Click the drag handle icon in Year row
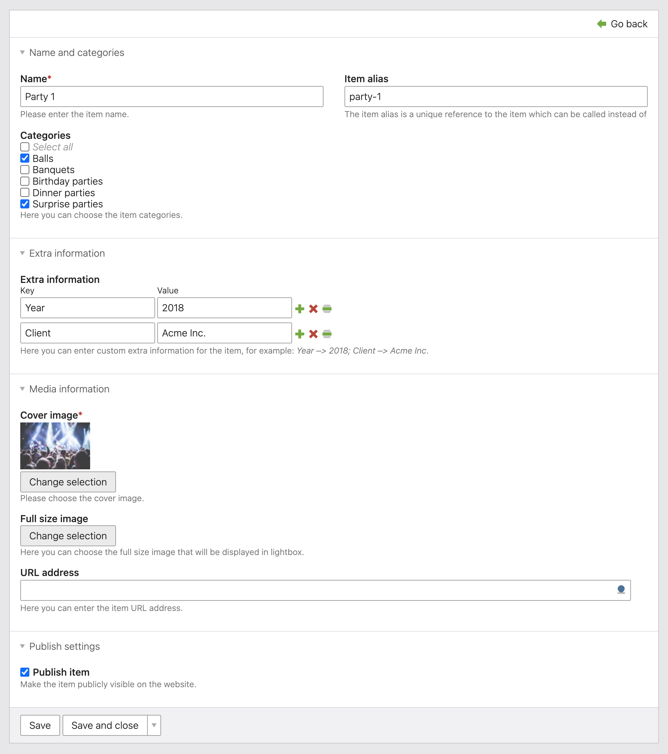The image size is (668, 754). pyautogui.click(x=327, y=309)
